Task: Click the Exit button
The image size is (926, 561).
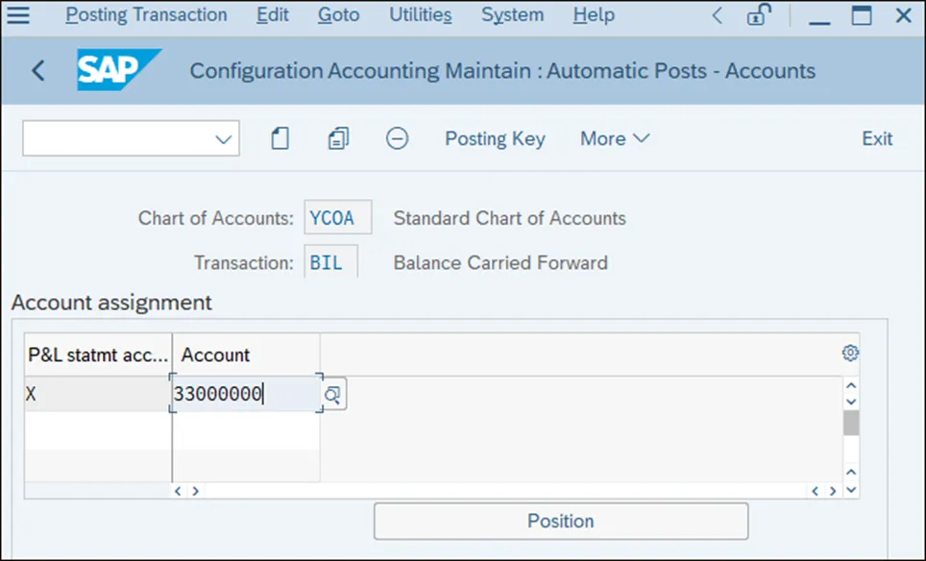Action: 877,138
